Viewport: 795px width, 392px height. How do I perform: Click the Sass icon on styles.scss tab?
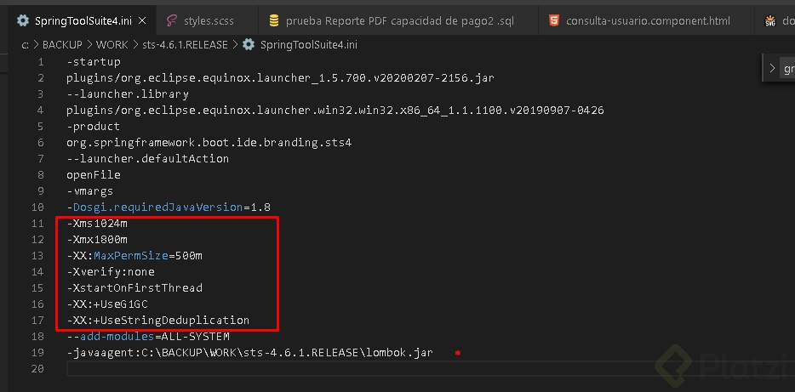(173, 20)
